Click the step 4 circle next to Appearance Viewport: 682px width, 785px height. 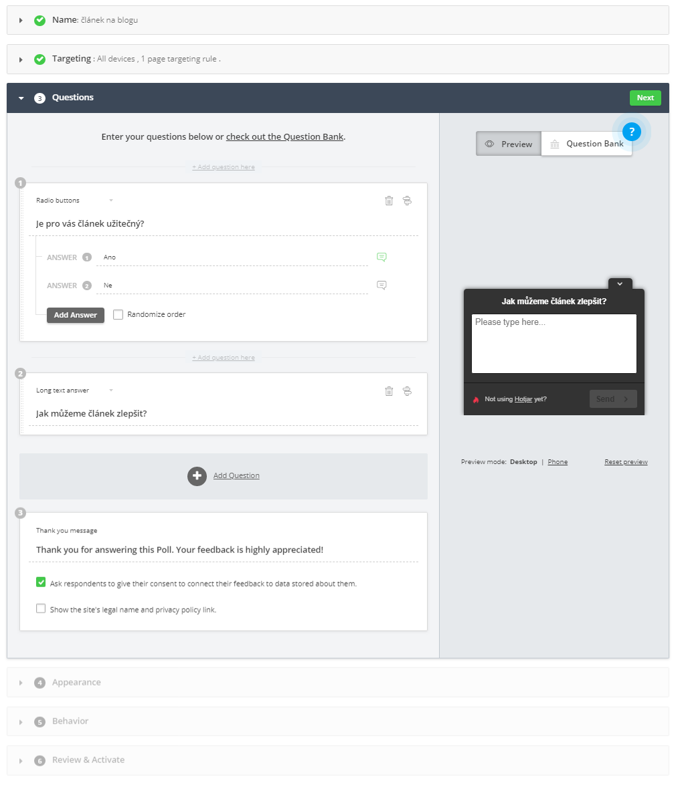pyautogui.click(x=39, y=683)
